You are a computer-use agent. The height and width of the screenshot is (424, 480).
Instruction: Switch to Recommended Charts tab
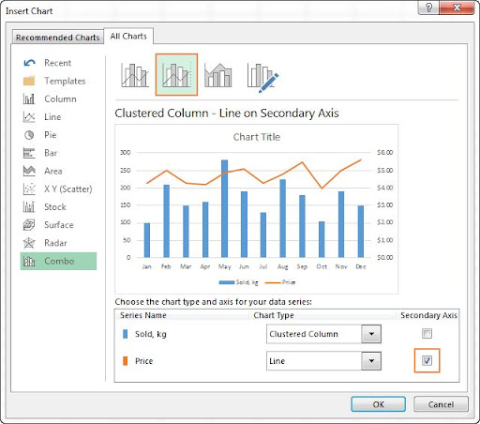pyautogui.click(x=58, y=38)
